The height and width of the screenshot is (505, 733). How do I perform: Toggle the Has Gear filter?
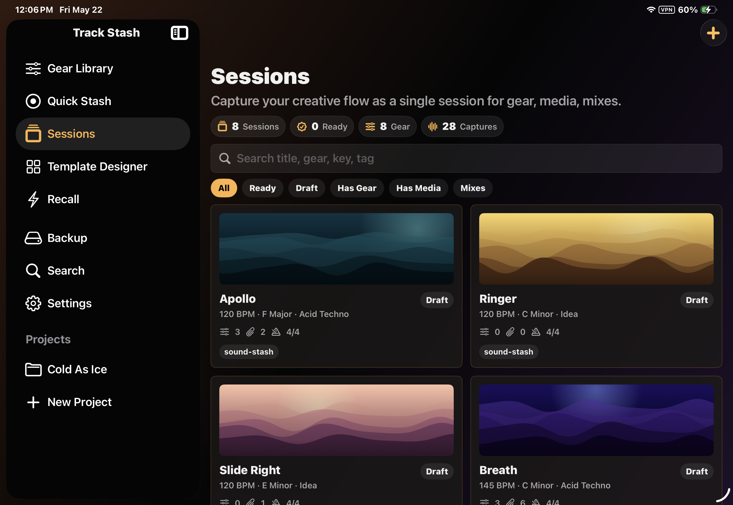click(x=357, y=188)
